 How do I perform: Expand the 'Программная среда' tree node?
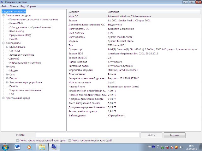coord(3,98)
